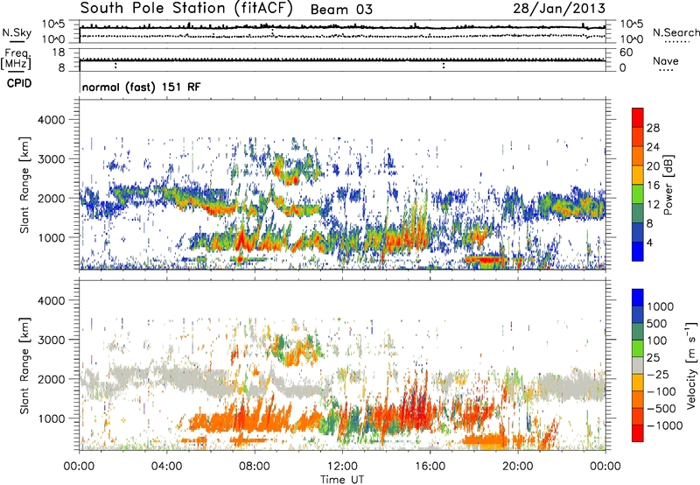Click the '04:00' time tick label

coord(167,467)
